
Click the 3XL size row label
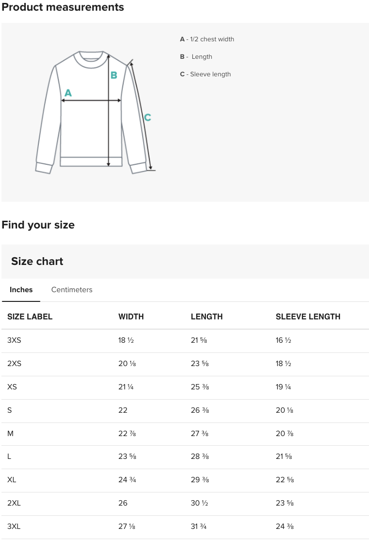[x=14, y=526]
